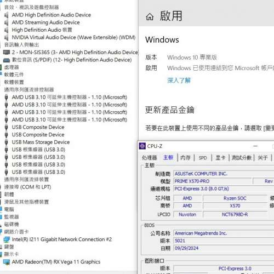The image size is (274, 274).
Task: Click the 軟體裝置 category
Action: [x=14, y=82]
